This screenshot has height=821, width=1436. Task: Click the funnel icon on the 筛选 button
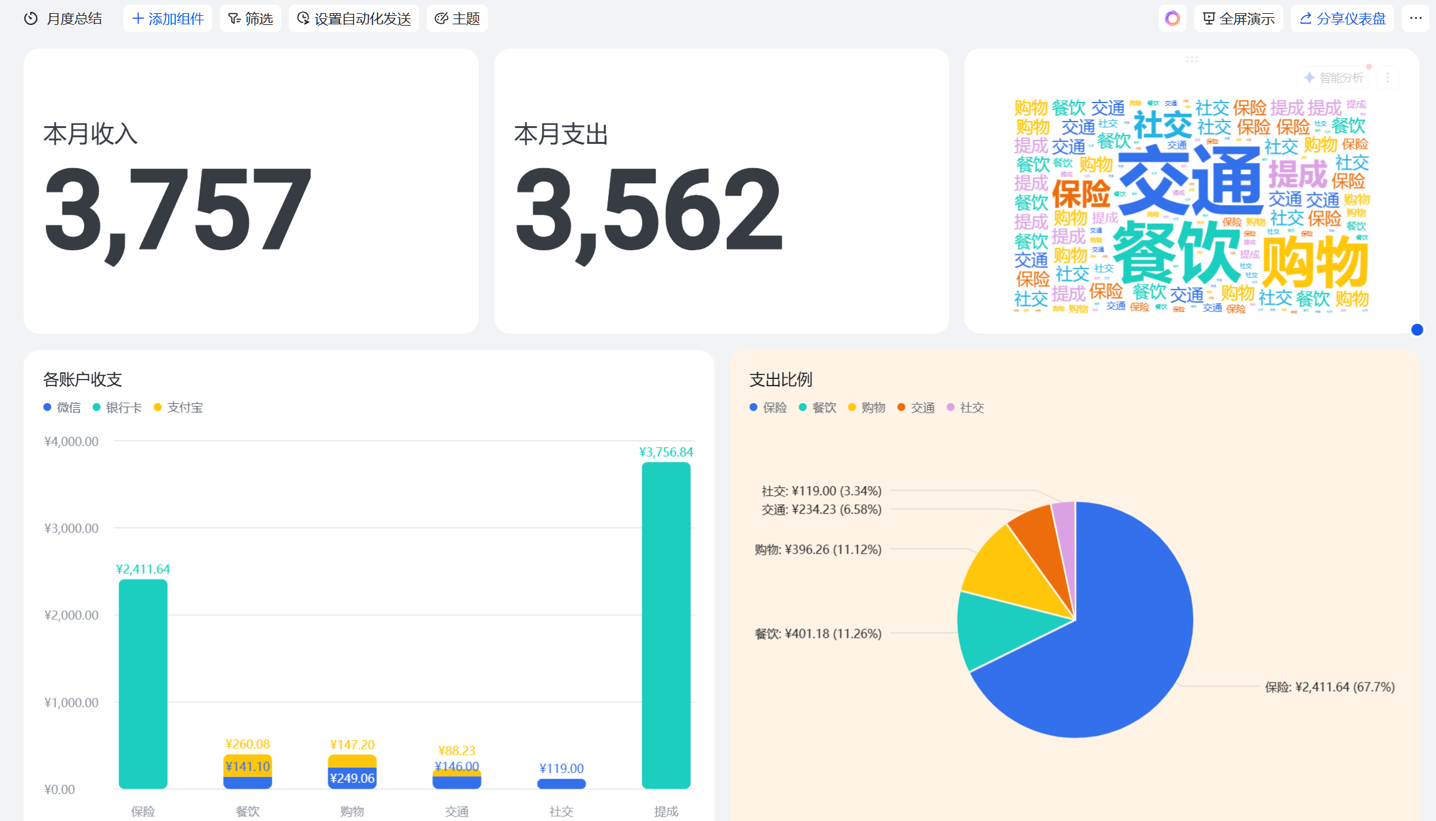click(233, 18)
